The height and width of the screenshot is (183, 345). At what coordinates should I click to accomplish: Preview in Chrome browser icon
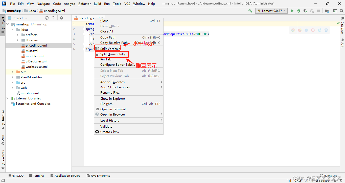click(293, 30)
